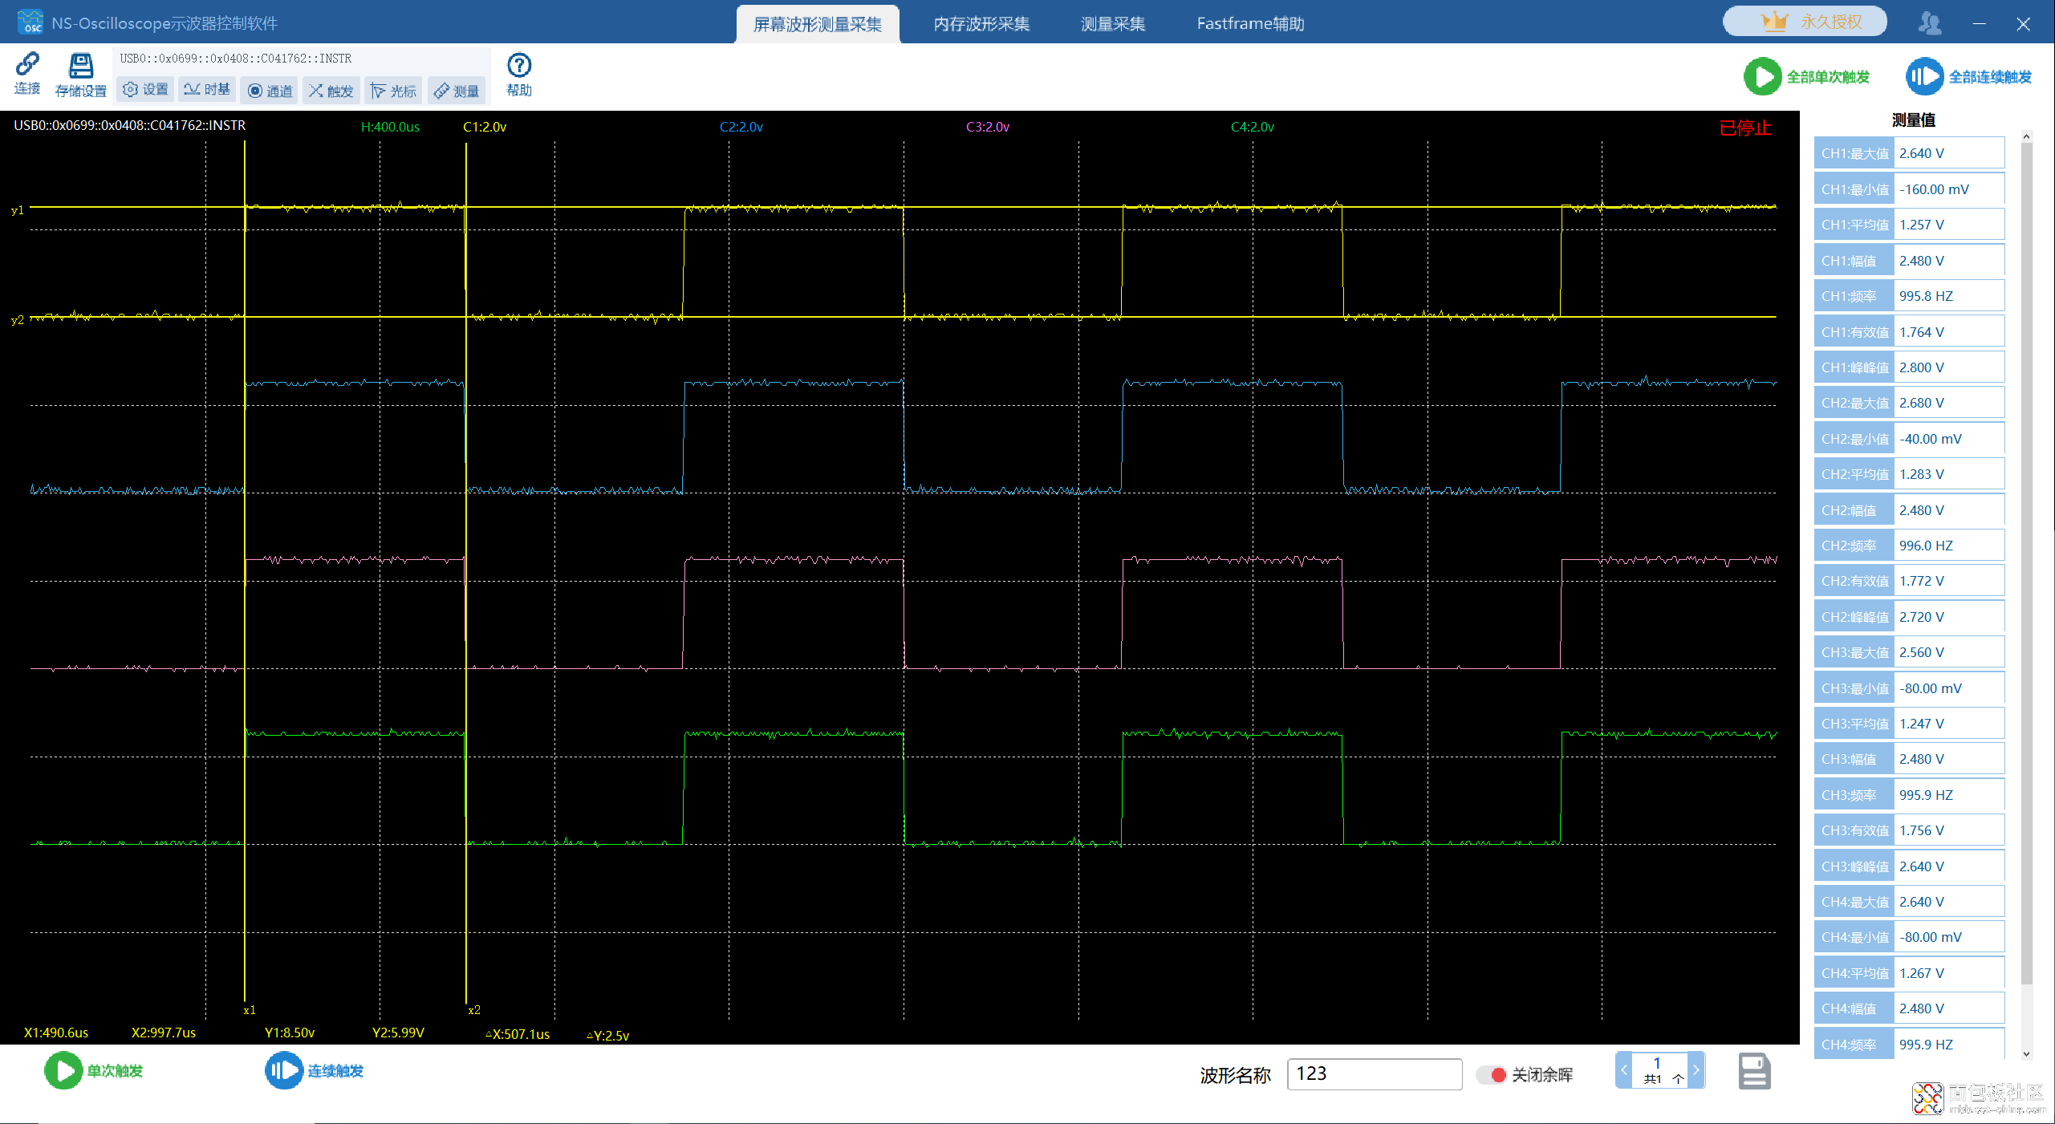Screen dimensions: 2055x1124
Task: Click the H:400.0us timebase label
Action: [x=390, y=127]
